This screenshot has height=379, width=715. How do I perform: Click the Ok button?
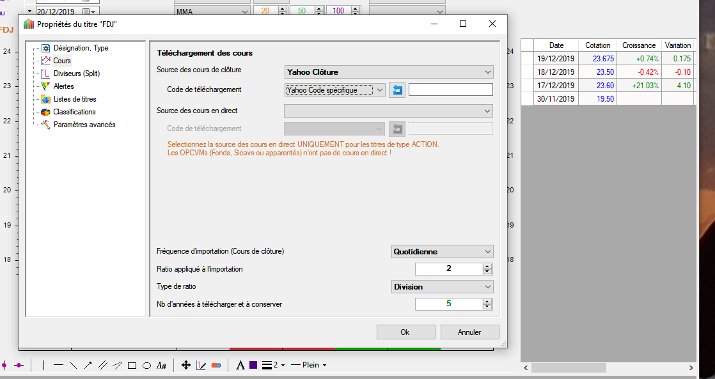coord(405,332)
